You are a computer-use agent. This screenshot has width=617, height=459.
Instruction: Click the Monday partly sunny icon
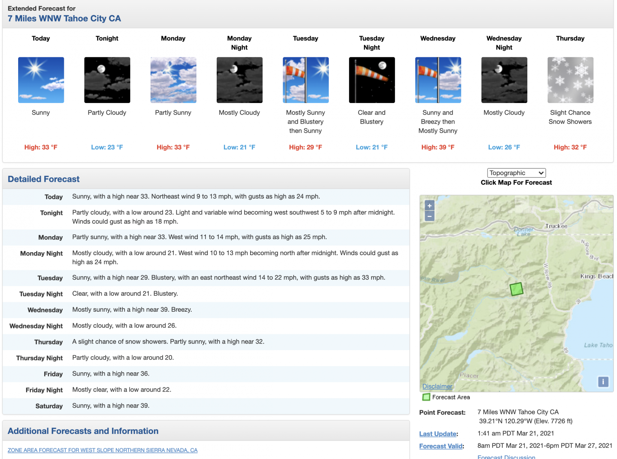pyautogui.click(x=173, y=80)
